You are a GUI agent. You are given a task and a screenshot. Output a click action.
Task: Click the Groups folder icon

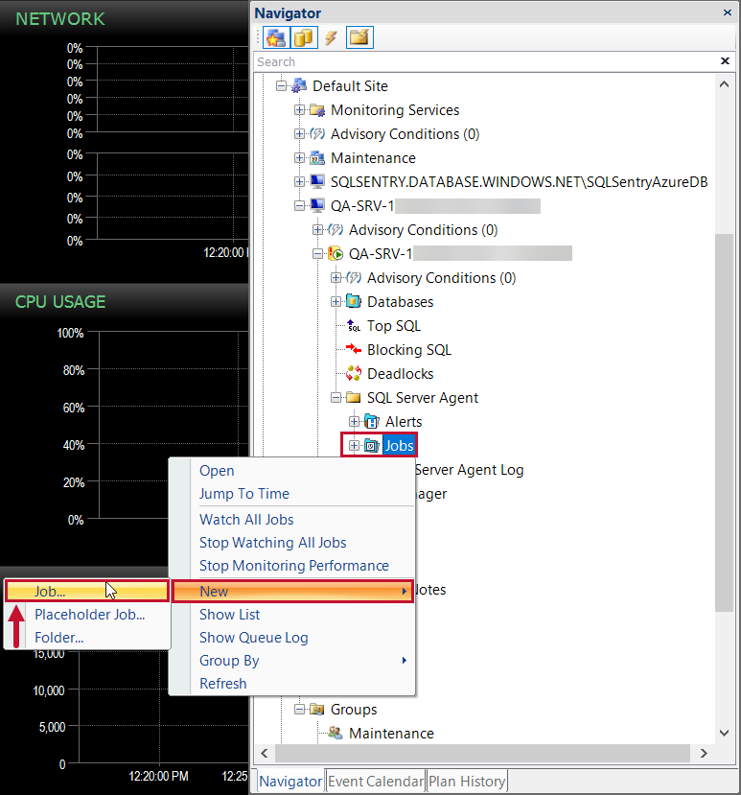coord(317,710)
